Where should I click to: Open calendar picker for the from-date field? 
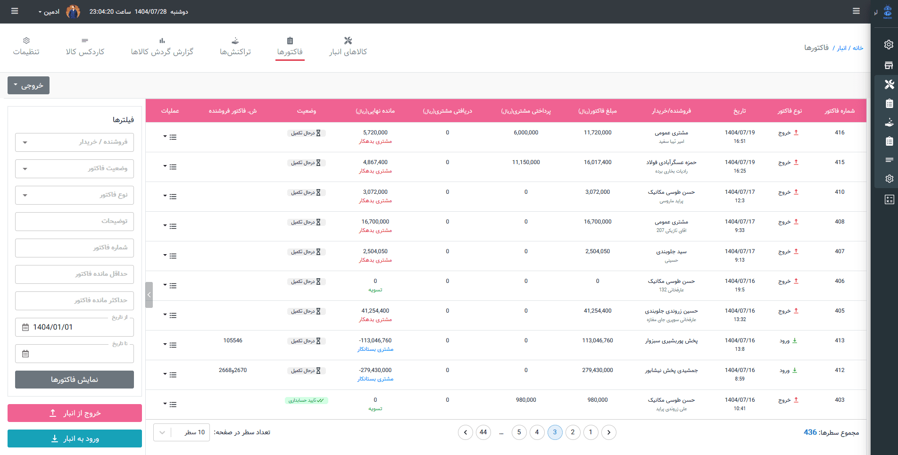click(25, 327)
